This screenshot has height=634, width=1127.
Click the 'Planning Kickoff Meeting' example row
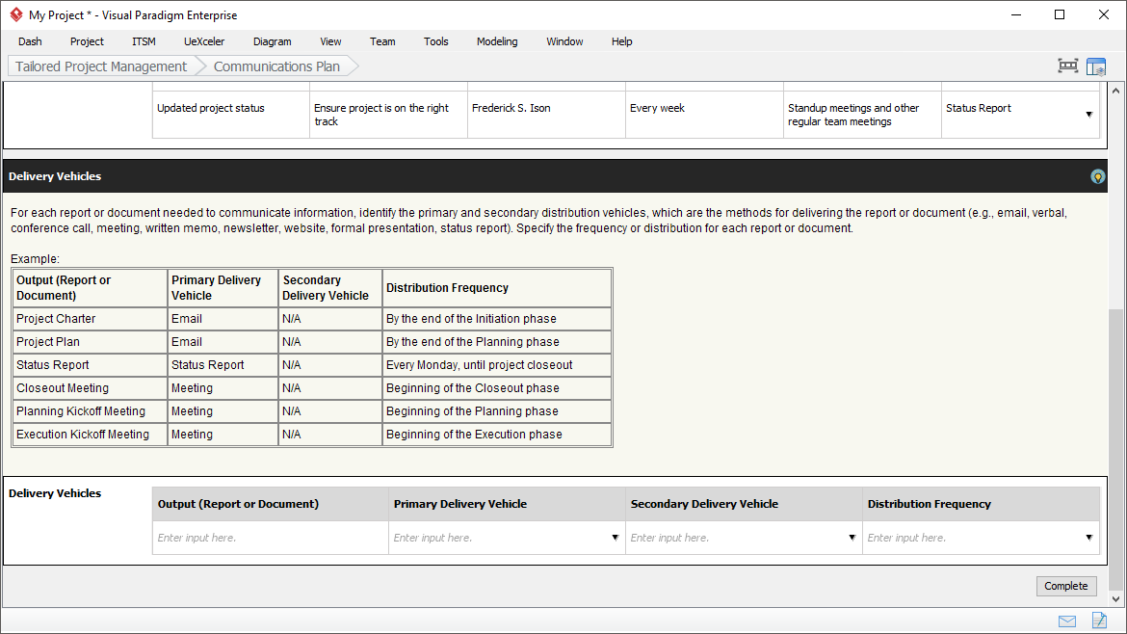(x=312, y=411)
